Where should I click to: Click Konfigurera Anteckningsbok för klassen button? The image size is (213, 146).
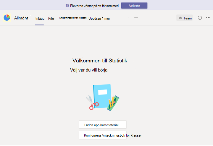coord(103,135)
